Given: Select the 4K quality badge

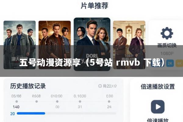Looking at the screenshot, I should tap(179, 63).
